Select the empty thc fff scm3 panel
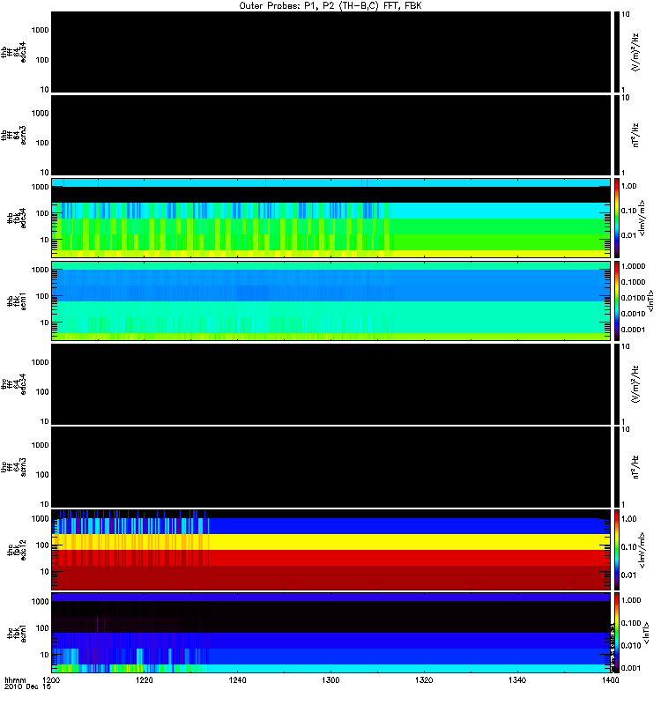This screenshot has height=705, width=661. tap(330, 467)
